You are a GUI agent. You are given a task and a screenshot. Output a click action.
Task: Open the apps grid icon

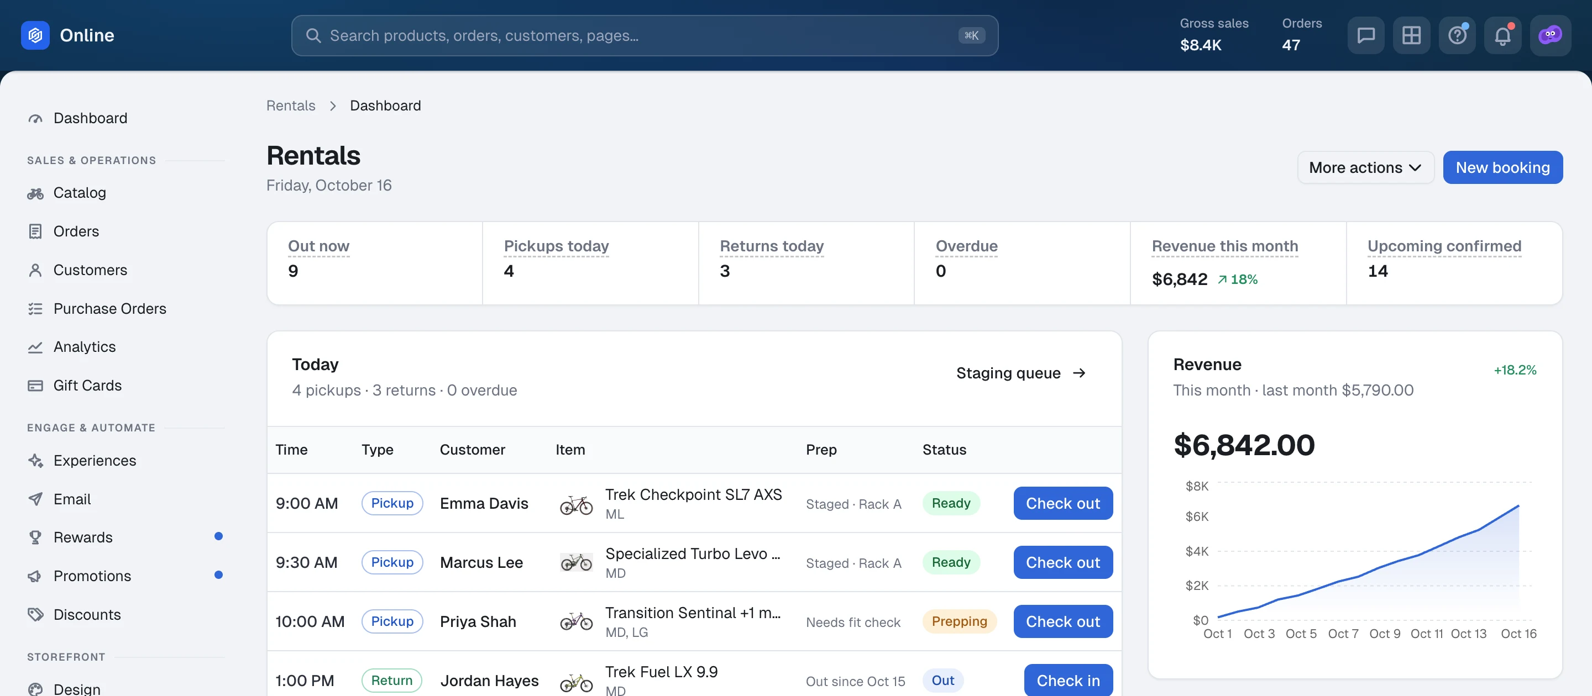pos(1411,35)
